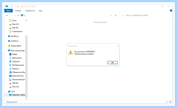
Task: Click the Загрузки download arrow icon
Action: (10, 61)
